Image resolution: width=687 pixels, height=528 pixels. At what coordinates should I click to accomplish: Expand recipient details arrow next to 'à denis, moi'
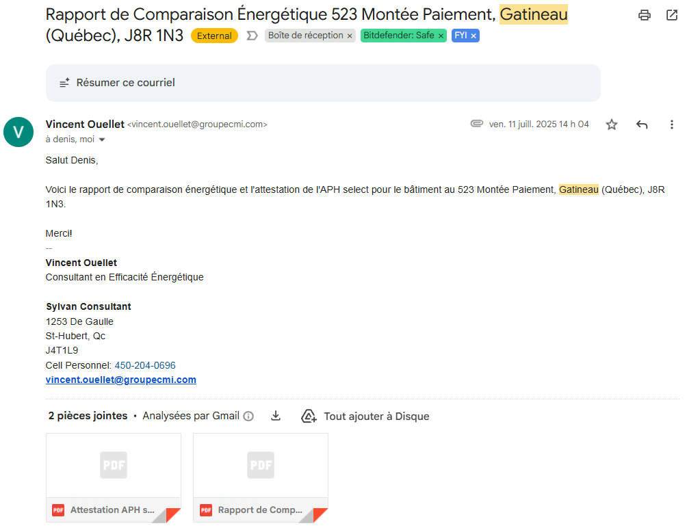[x=103, y=140]
